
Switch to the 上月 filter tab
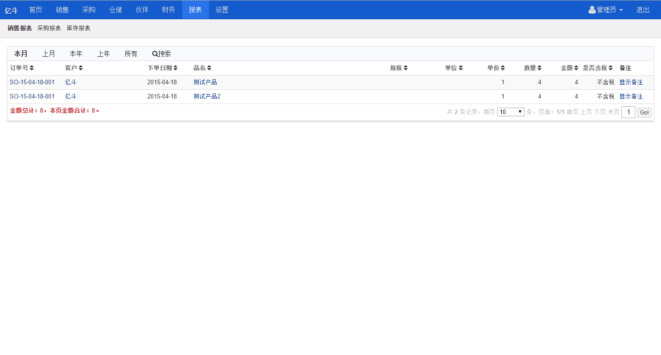pos(49,54)
